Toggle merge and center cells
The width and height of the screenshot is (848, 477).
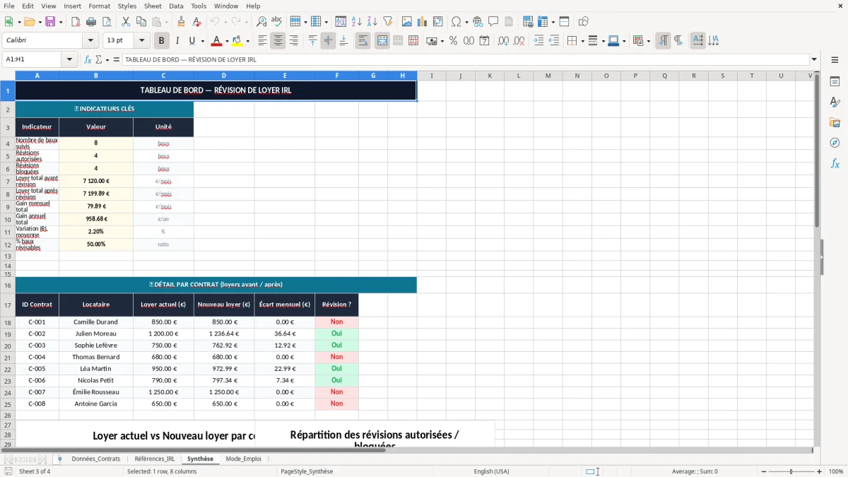(x=382, y=41)
